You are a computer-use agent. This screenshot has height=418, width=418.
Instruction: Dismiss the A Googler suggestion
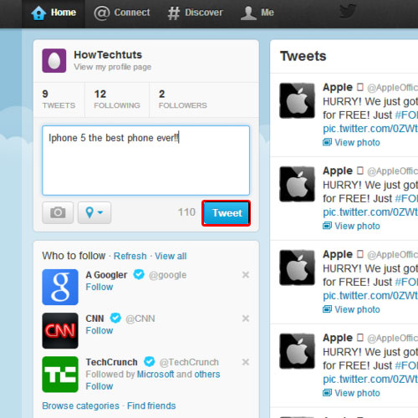pos(246,275)
